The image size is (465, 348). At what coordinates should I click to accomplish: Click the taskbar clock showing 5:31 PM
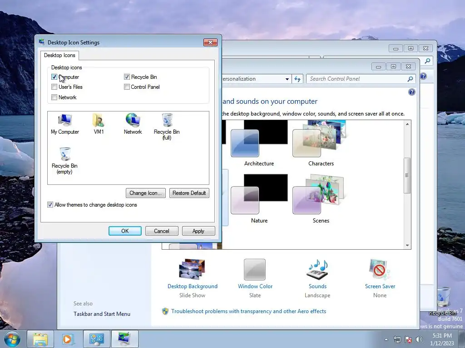(442, 339)
